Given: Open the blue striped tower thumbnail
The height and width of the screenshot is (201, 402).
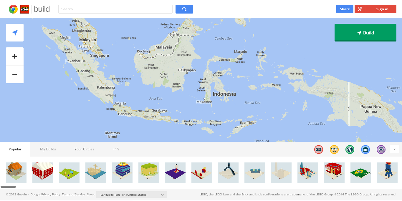Looking at the screenshot, I should point(122,173).
